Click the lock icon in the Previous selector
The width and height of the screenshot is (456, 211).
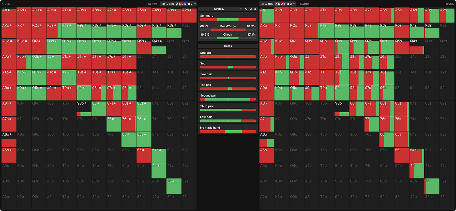pyautogui.click(x=288, y=4)
